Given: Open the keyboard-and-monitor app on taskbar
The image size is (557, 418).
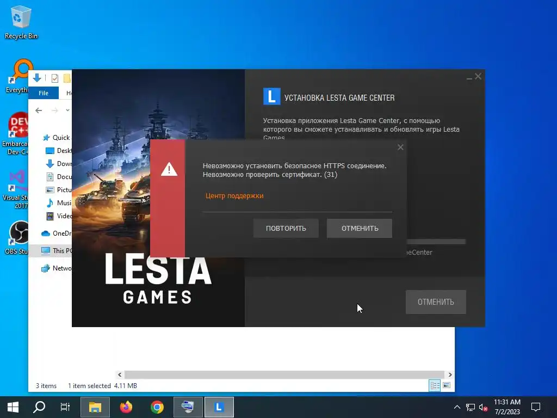Looking at the screenshot, I should pos(188,407).
